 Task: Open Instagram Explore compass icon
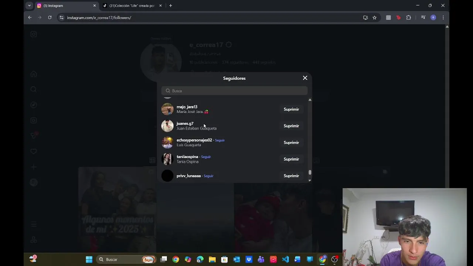(34, 105)
